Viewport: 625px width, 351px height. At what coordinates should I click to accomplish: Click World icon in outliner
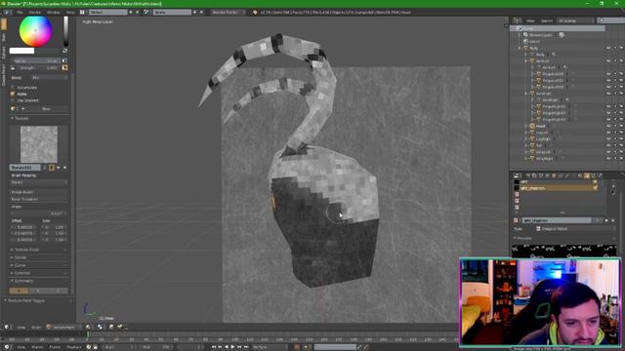coord(525,41)
